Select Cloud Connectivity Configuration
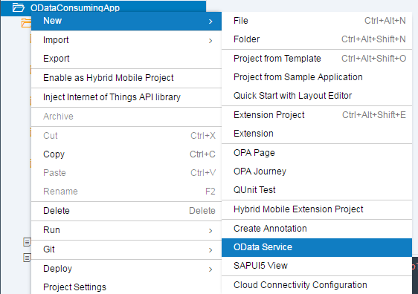 [317, 285]
